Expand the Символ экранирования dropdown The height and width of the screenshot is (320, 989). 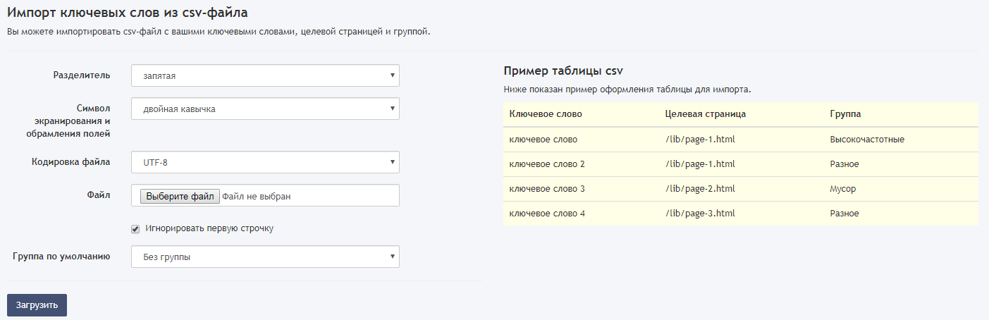point(265,109)
